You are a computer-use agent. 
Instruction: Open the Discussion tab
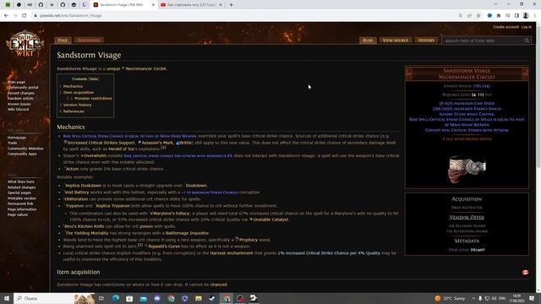tap(89, 41)
